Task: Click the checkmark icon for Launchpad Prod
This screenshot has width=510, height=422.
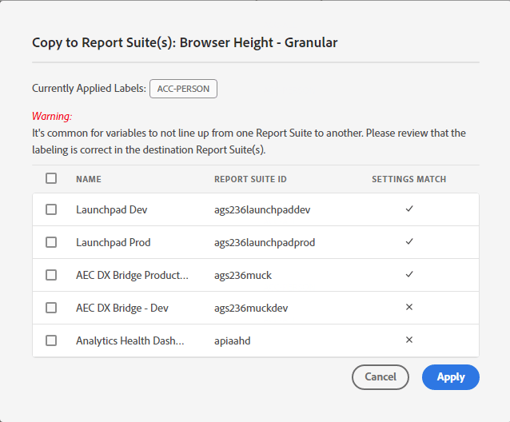Action: (x=409, y=242)
